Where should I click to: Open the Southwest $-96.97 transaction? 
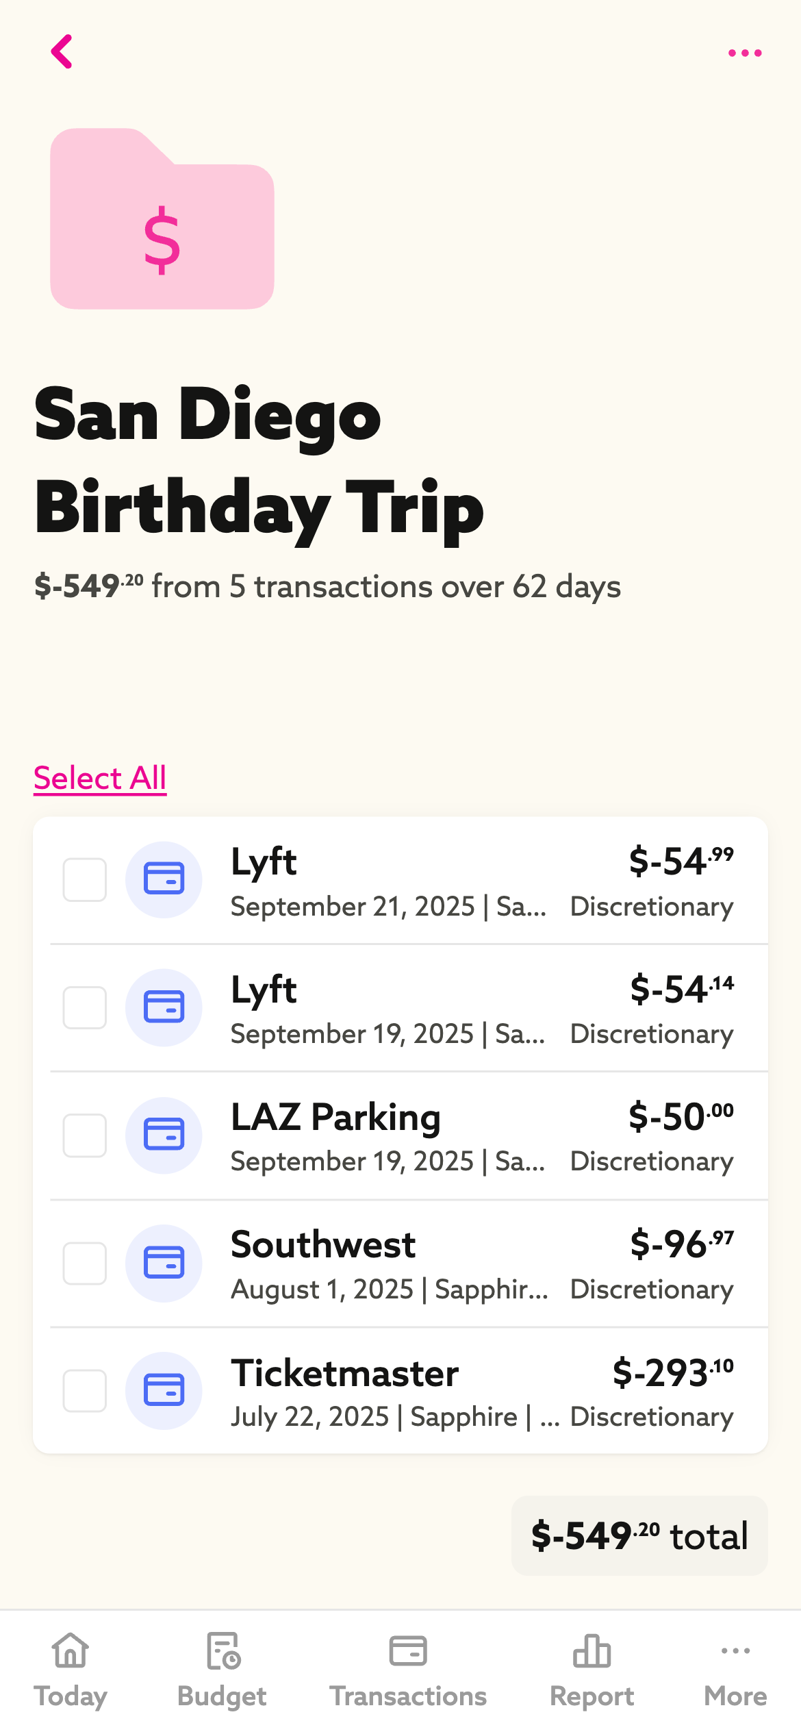479,1264
